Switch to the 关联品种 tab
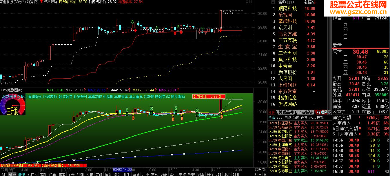Screen dimensions: 390x176 pyautogui.click(x=286, y=112)
